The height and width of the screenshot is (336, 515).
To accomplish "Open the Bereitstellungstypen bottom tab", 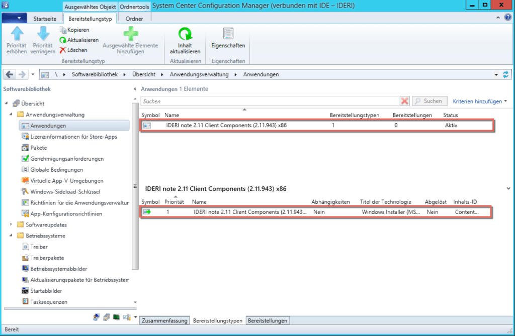I will click(x=218, y=320).
